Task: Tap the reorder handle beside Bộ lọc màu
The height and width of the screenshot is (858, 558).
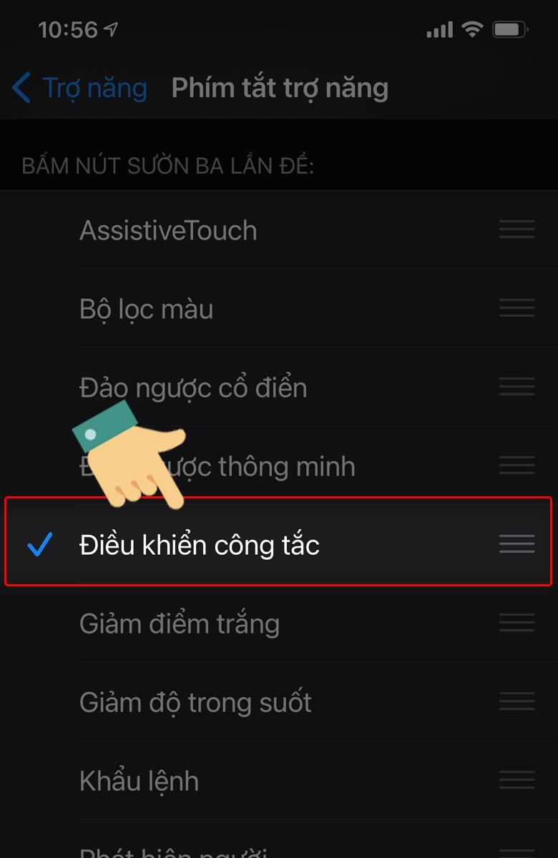Action: tap(517, 307)
